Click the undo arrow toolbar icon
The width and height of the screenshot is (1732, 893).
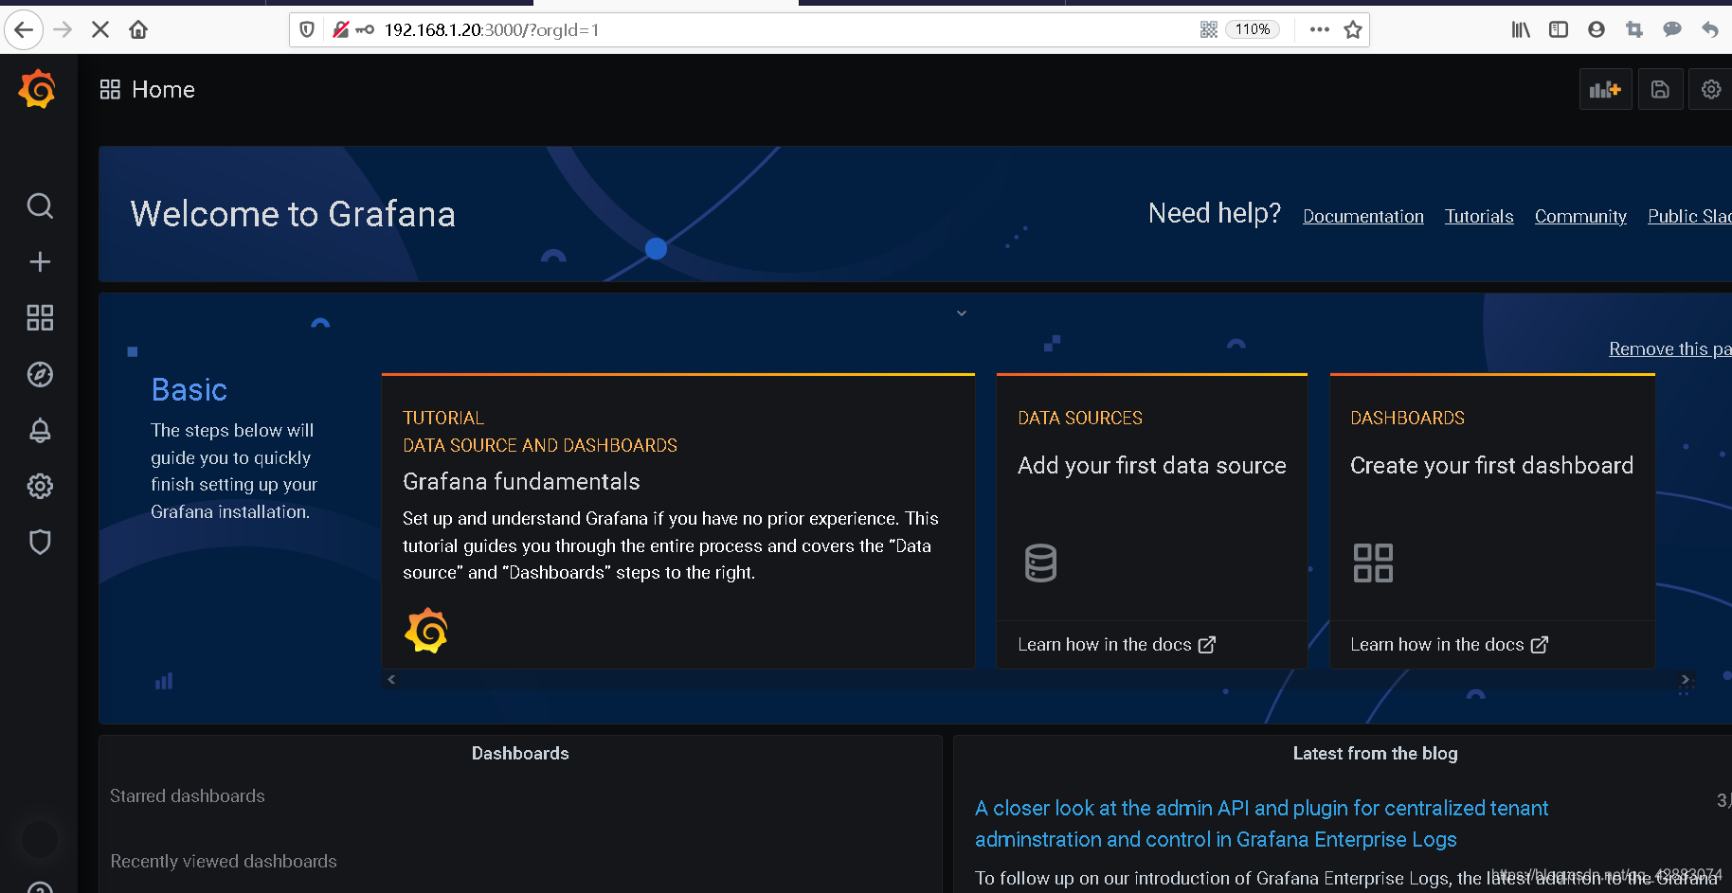pos(1710,29)
